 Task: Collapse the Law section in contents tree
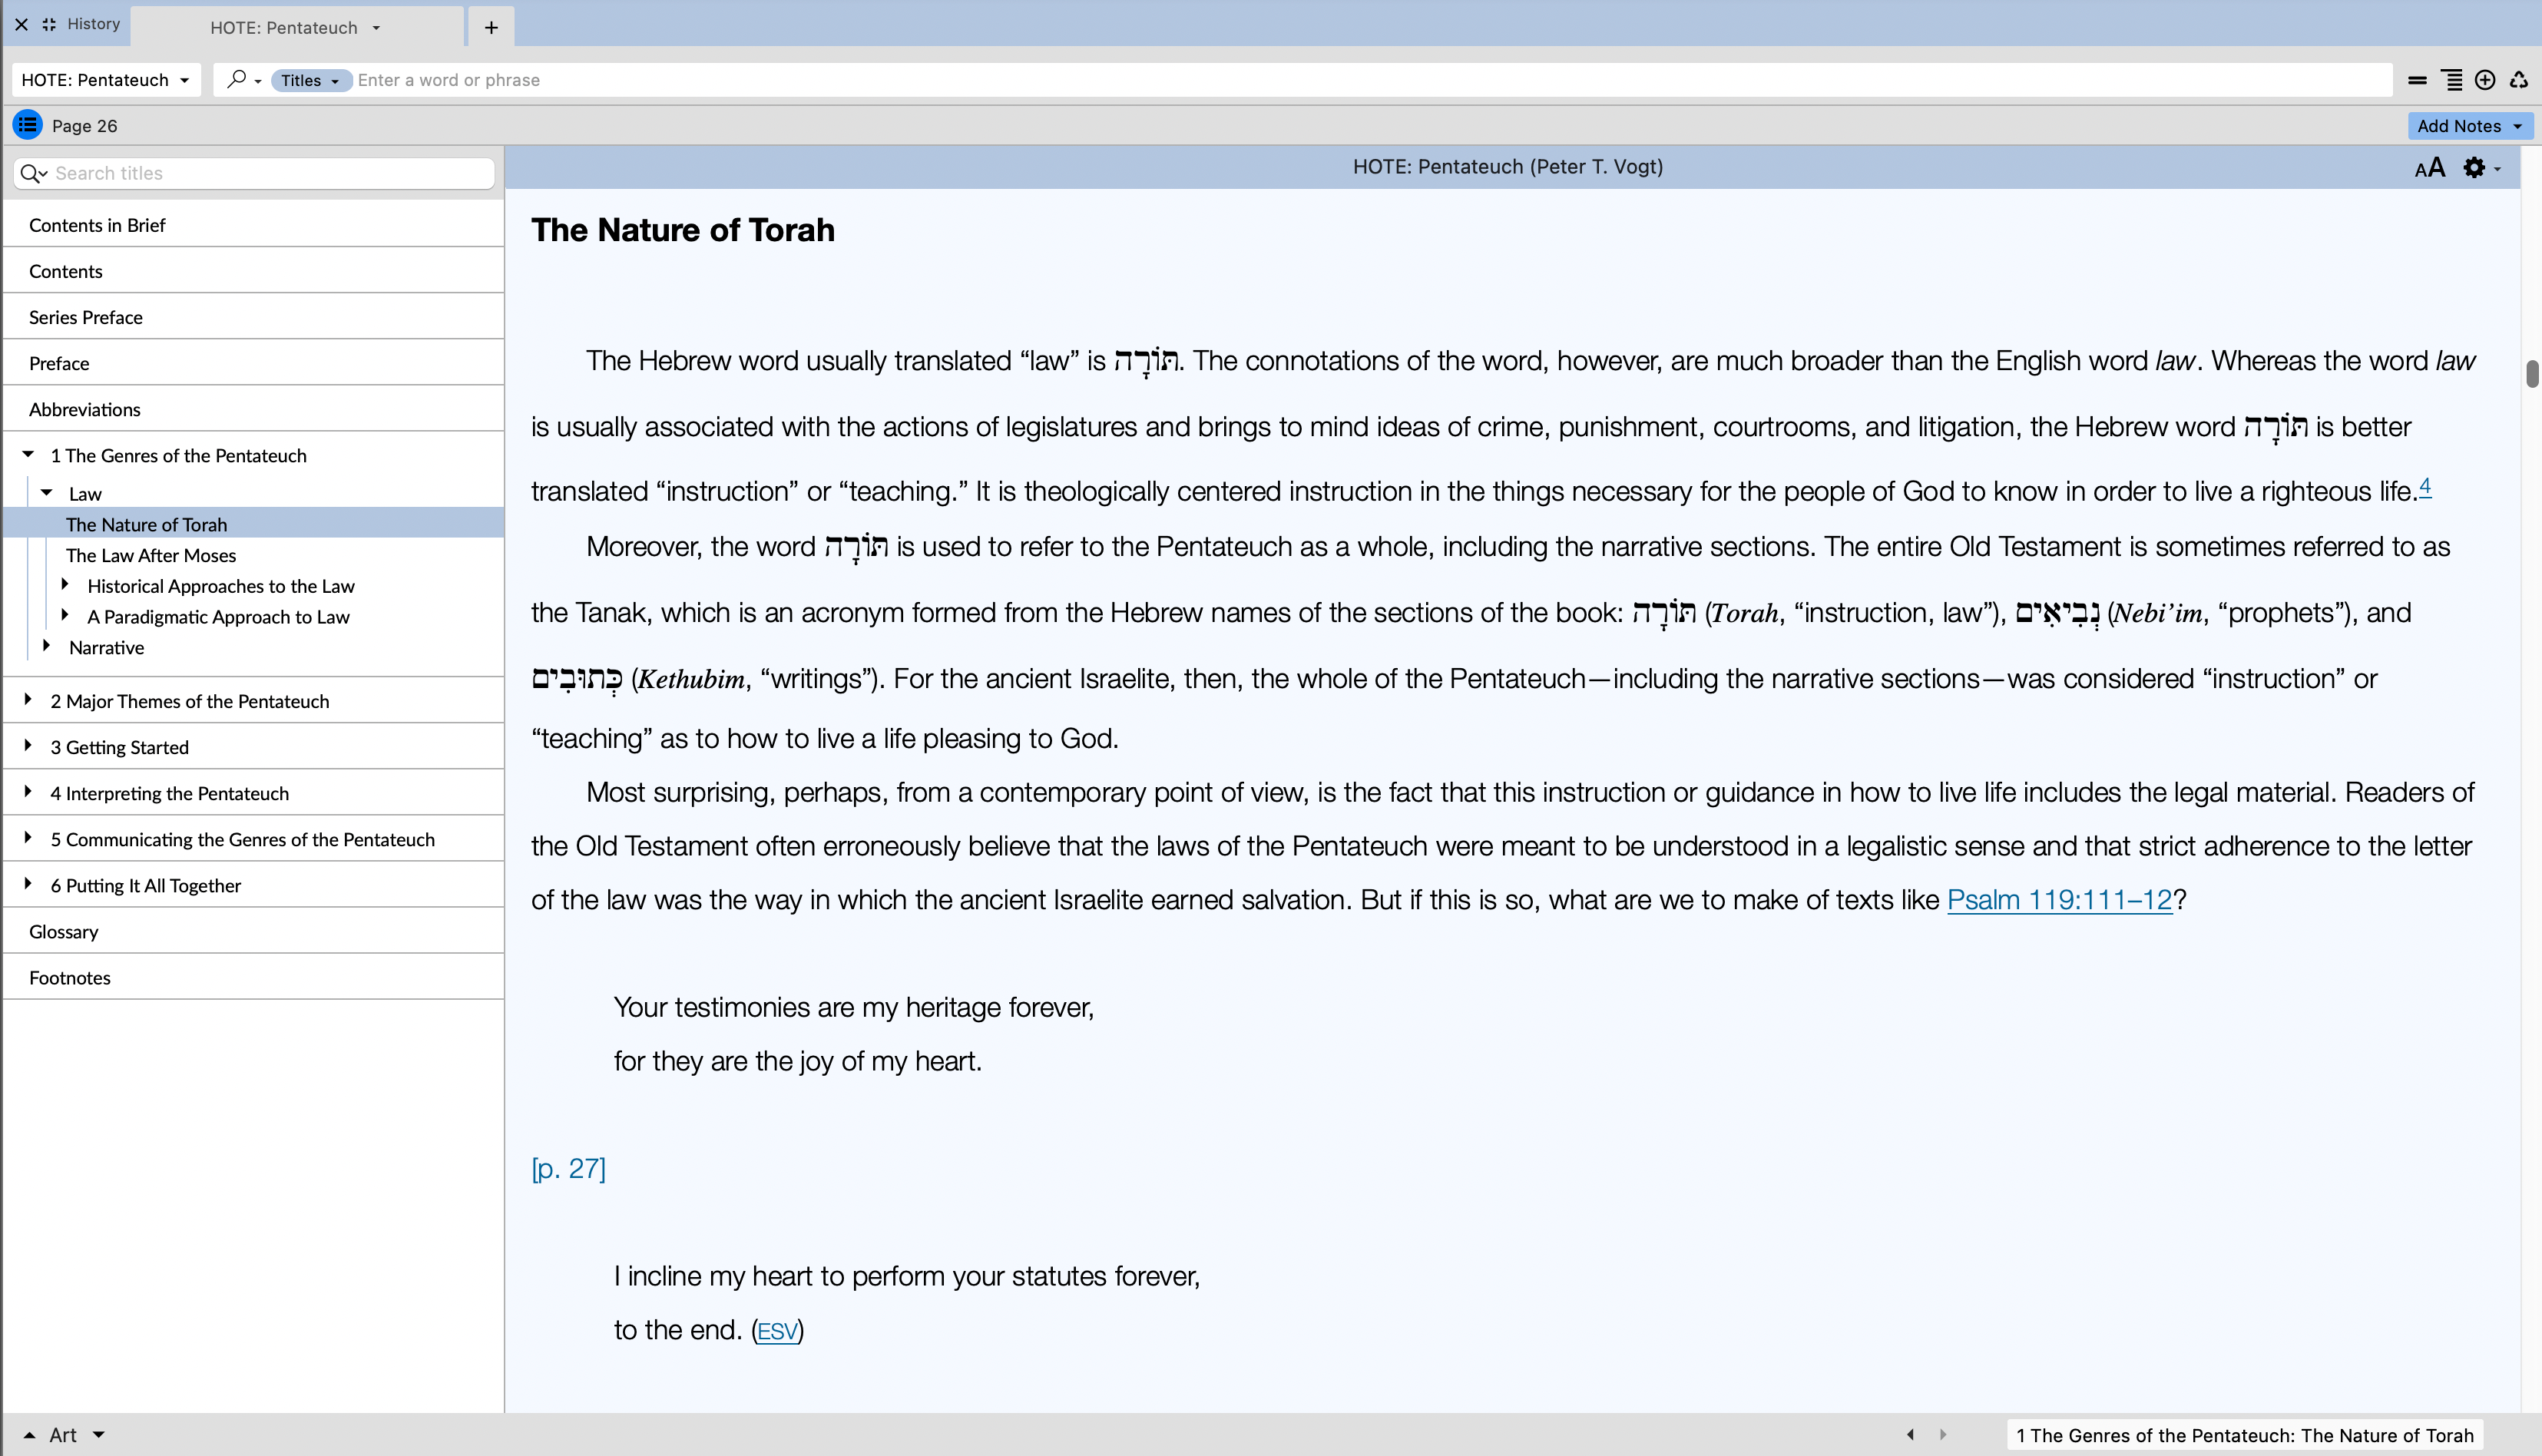[x=46, y=492]
